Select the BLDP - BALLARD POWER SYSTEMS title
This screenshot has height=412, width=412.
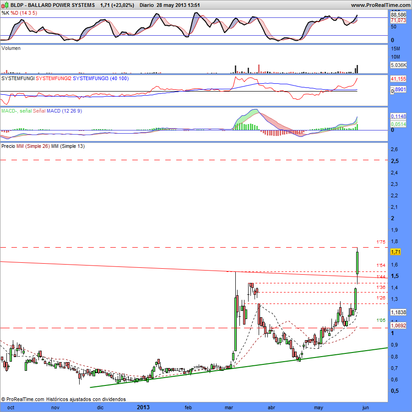[53, 5]
